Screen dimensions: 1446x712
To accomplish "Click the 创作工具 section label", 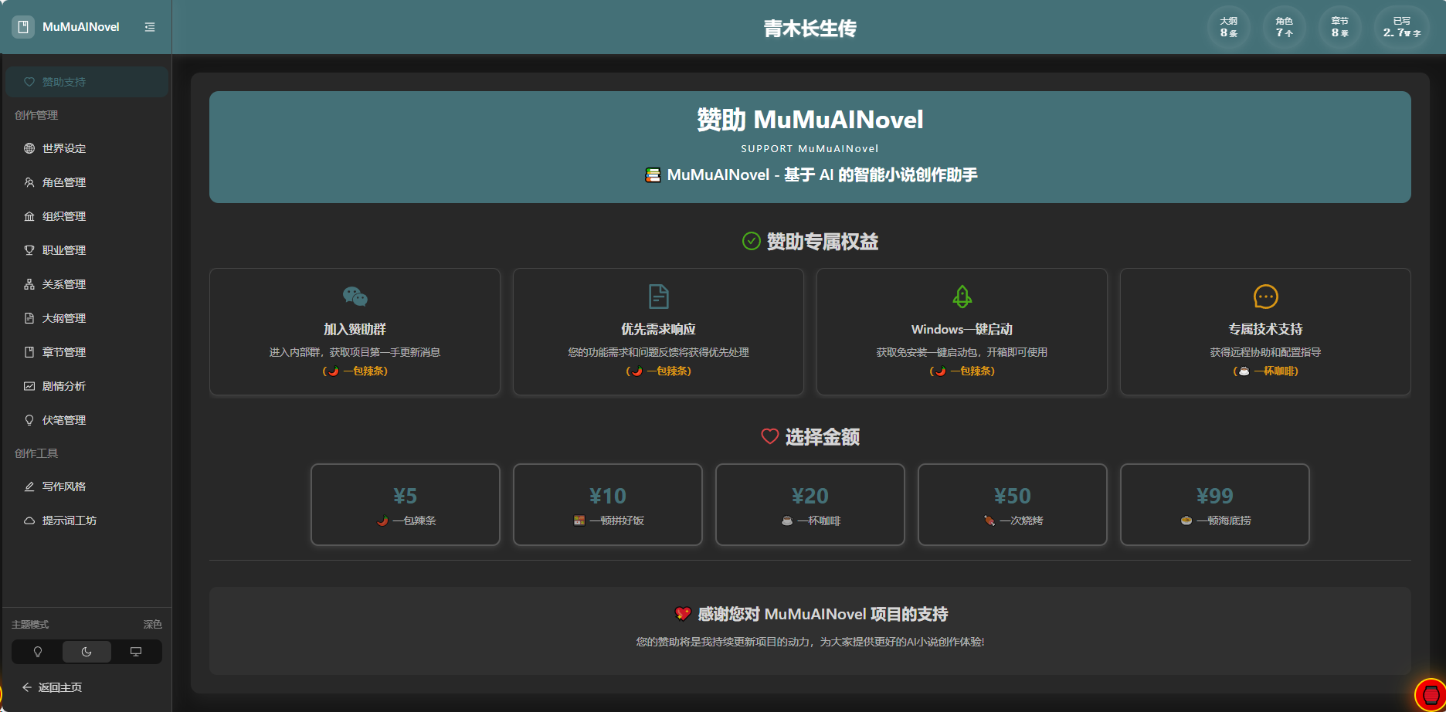I will (x=36, y=453).
